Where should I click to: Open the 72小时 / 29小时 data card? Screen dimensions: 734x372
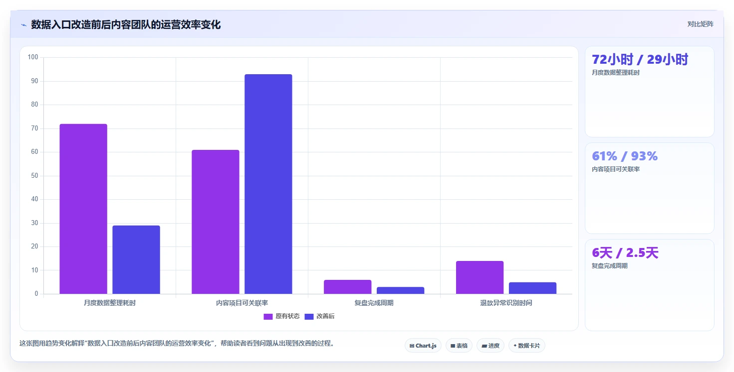[650, 92]
